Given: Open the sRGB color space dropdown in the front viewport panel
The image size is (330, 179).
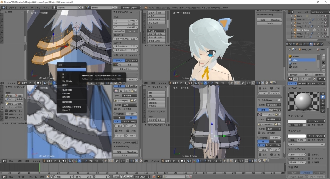Looking at the screenshot, I should click(130, 105).
